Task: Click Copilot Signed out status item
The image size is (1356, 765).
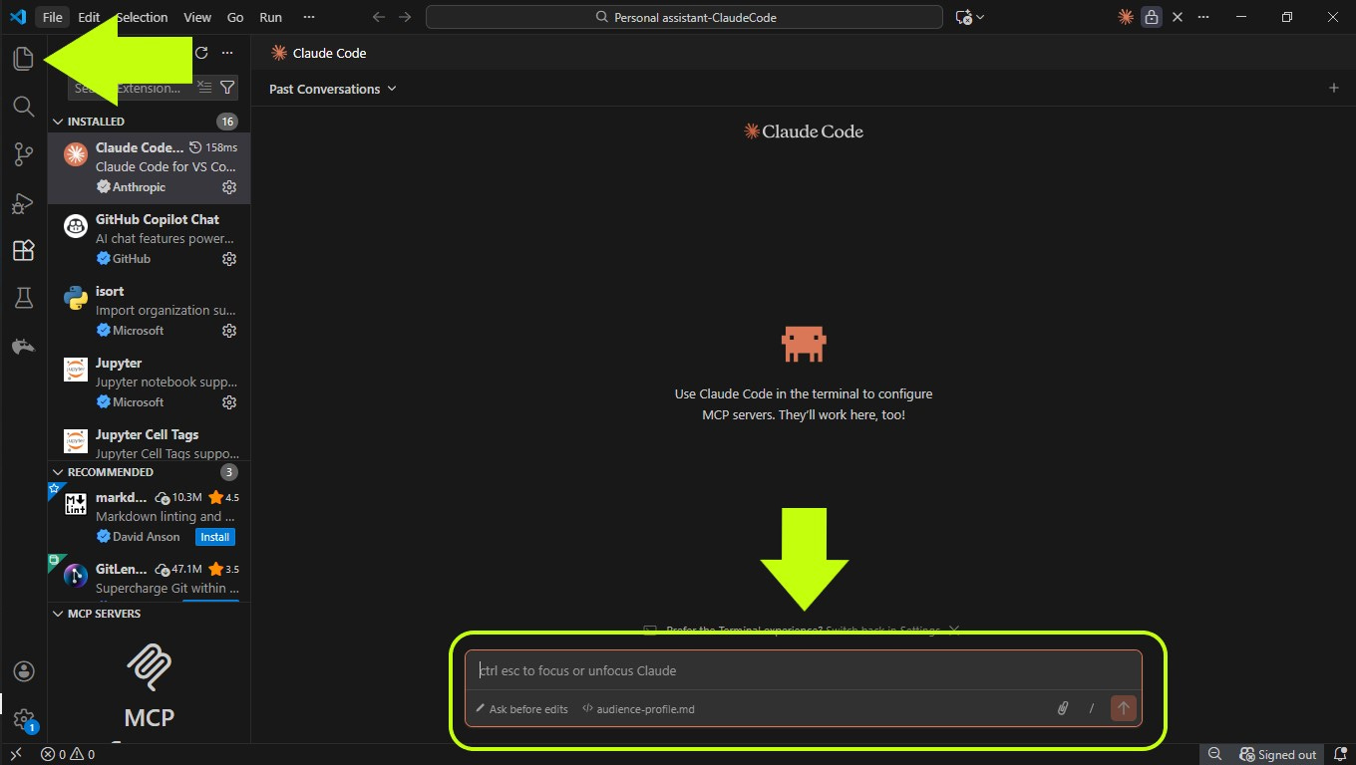Action: [1278, 754]
